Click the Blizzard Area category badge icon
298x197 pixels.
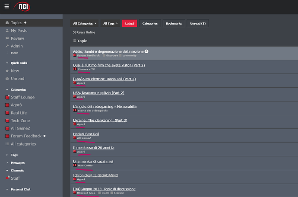[x=75, y=192]
